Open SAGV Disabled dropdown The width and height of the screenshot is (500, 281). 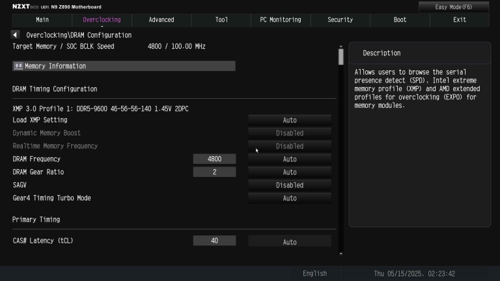290,185
